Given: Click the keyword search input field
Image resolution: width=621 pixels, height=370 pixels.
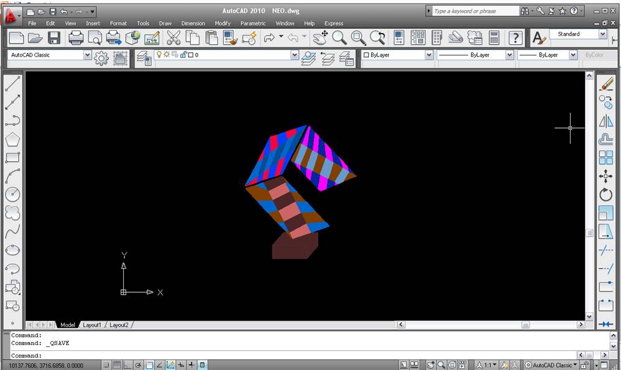Looking at the screenshot, I should [476, 11].
